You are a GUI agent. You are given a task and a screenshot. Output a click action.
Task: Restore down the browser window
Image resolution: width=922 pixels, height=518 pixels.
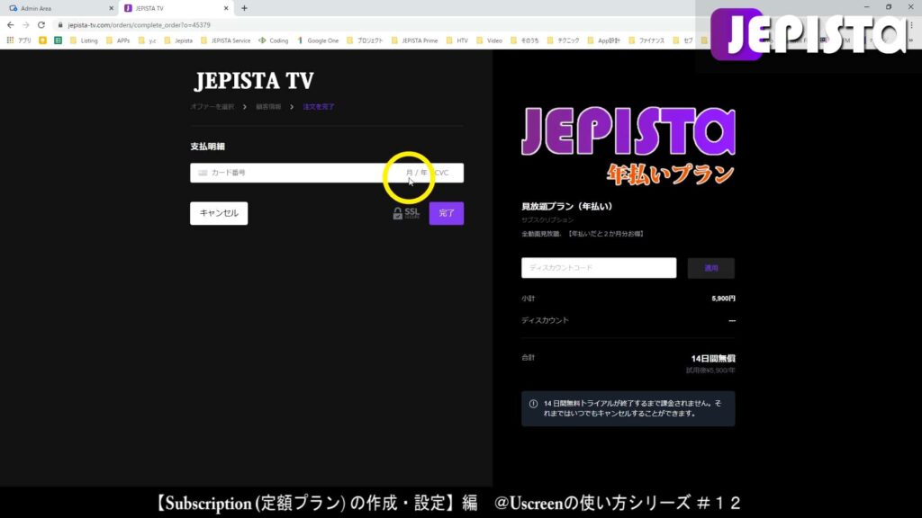(x=889, y=7)
